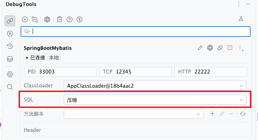Image resolution: width=258 pixels, height=140 pixels.
Task: Click the tree structure toolbar icon
Action: (35, 19)
